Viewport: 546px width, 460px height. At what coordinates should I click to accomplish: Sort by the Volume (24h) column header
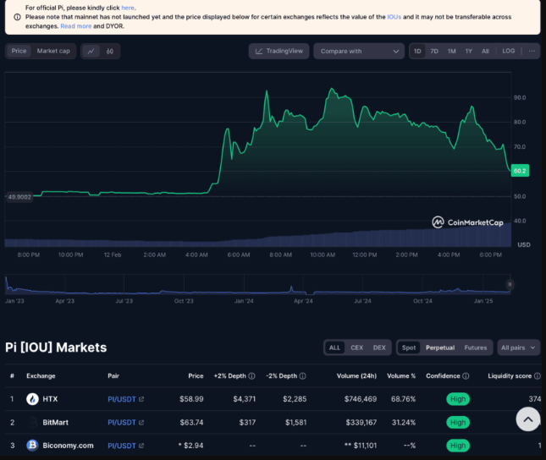click(356, 375)
